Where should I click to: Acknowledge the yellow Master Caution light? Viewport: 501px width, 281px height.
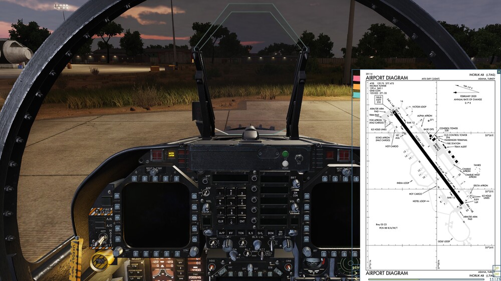point(171,154)
